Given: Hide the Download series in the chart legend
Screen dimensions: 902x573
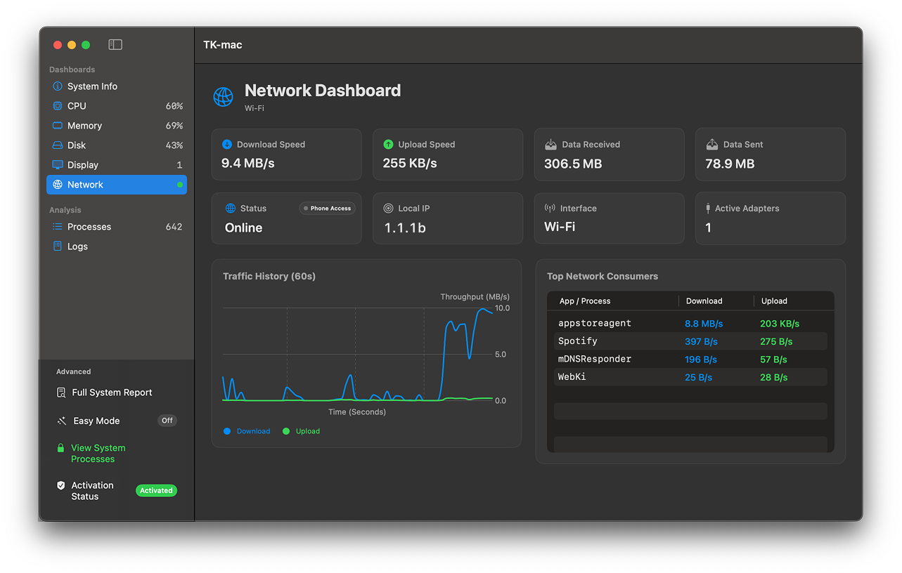Looking at the screenshot, I should (x=247, y=430).
